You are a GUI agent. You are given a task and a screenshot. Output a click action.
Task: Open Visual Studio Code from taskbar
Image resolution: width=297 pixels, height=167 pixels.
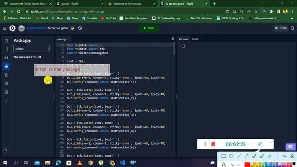(x=123, y=163)
